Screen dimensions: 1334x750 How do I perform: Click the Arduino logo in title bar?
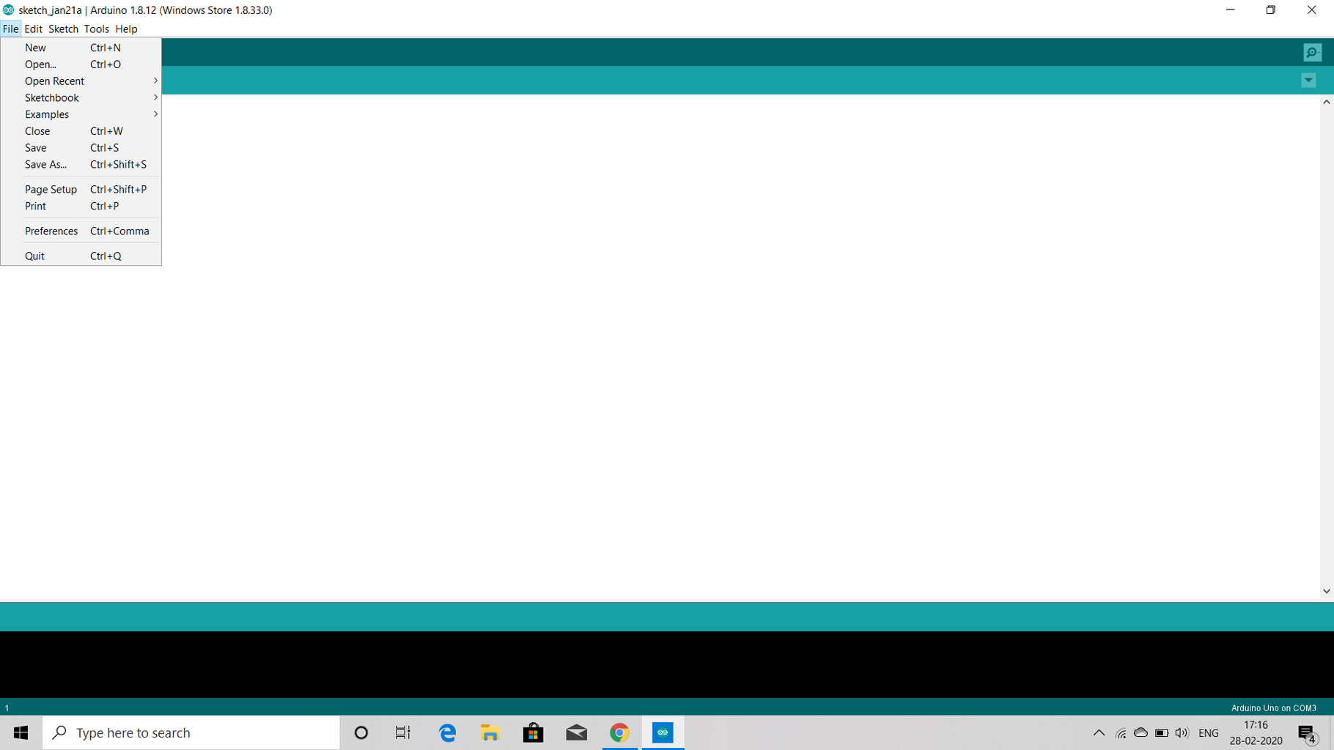pos(9,10)
